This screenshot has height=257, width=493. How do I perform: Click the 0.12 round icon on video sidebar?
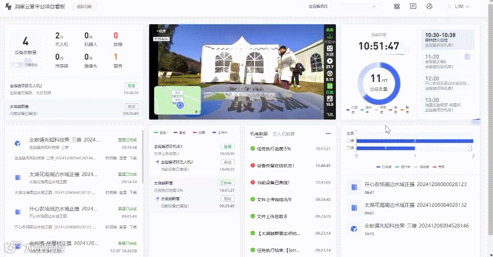329,74
